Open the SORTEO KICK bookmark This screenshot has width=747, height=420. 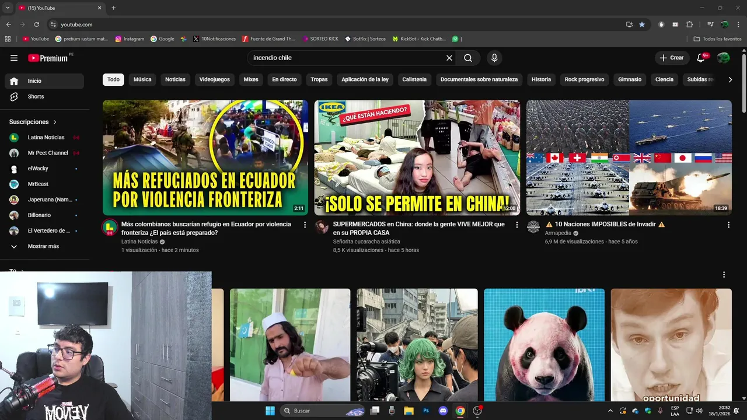coord(320,38)
